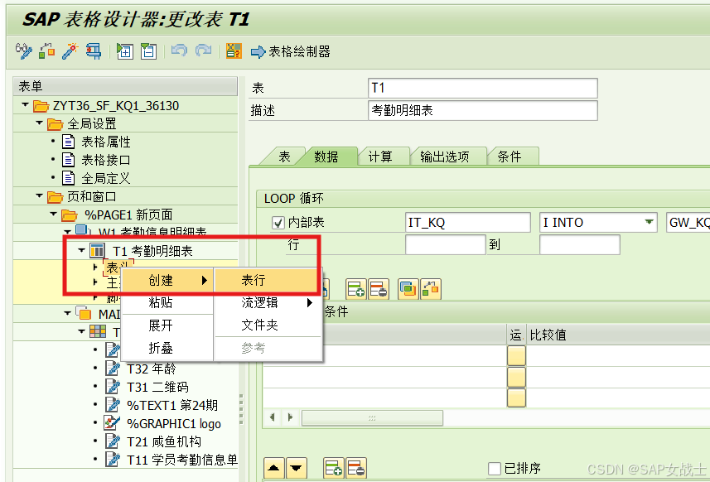Click the IT_KQ internal table field

pos(468,222)
